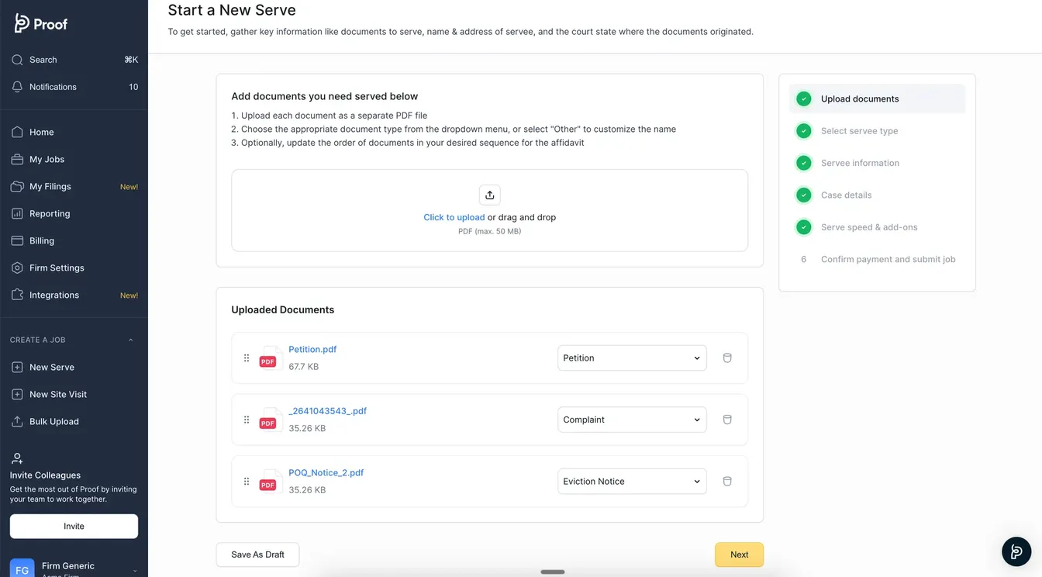Expand the Firm Generic account menu
This screenshot has width=1042, height=577.
point(135,570)
